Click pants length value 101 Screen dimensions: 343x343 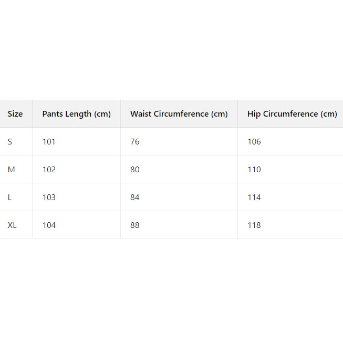coord(49,142)
